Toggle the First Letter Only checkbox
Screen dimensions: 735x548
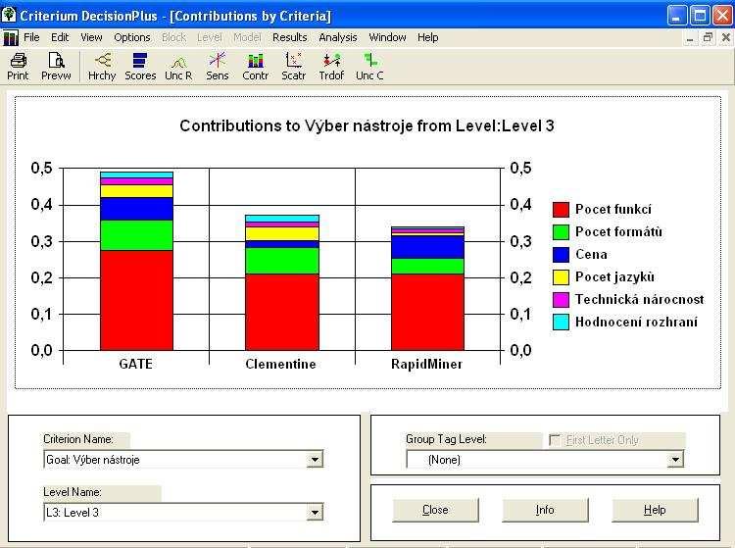point(555,440)
